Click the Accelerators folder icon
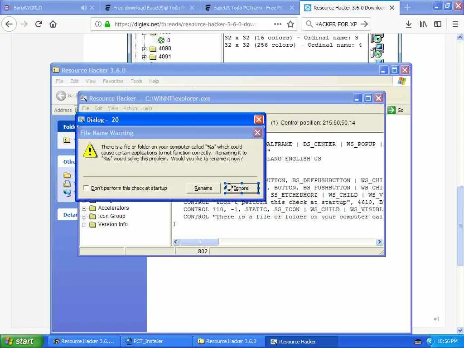The height and width of the screenshot is (348, 464). (x=93, y=208)
